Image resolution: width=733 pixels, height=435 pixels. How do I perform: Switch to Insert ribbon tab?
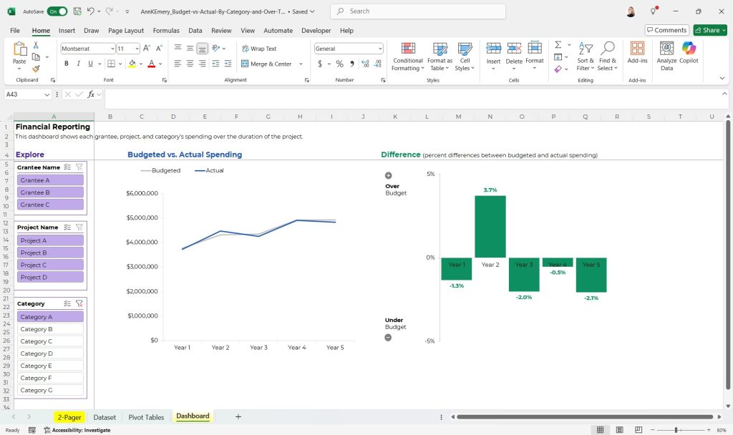67,30
